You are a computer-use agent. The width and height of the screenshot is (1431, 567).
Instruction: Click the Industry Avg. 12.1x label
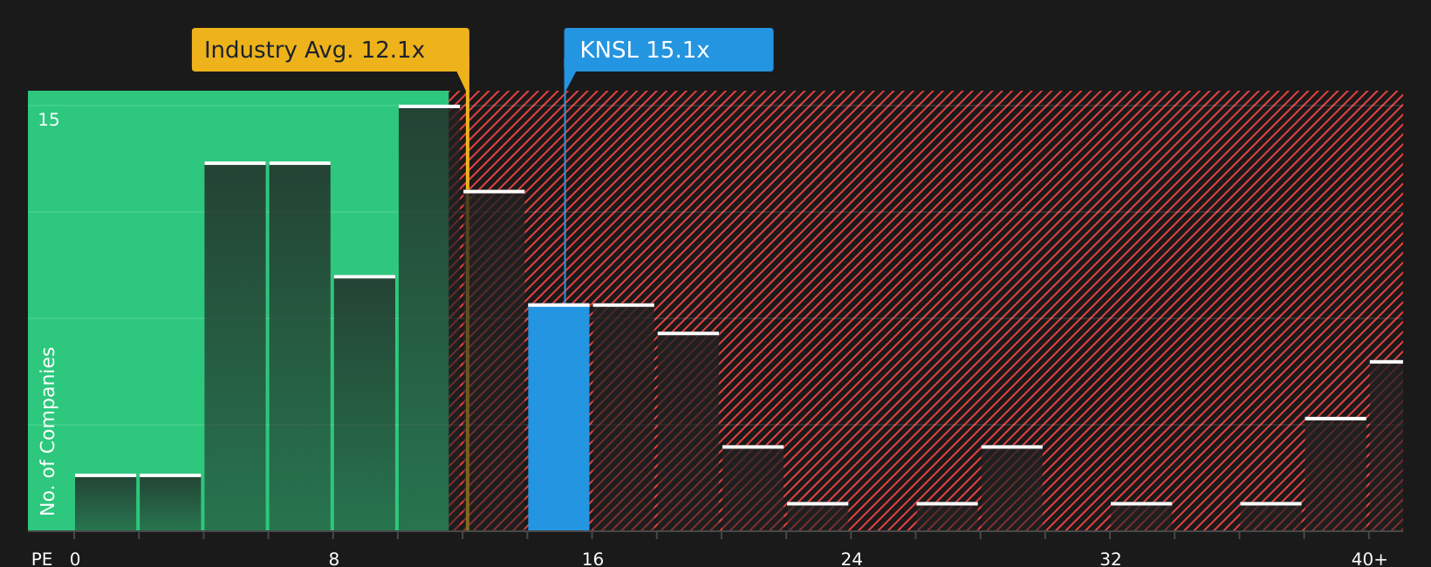330,50
